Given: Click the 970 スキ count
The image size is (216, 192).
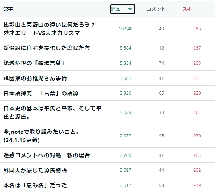Looking at the screenshot, I should (197, 136).
